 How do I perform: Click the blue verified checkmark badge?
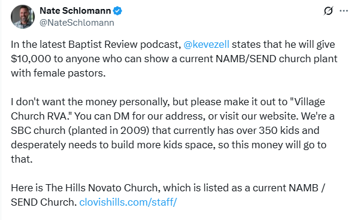coord(117,11)
